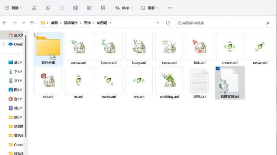Click the search box in 纳西妲
This screenshot has height=155, width=277.
coord(225,23)
